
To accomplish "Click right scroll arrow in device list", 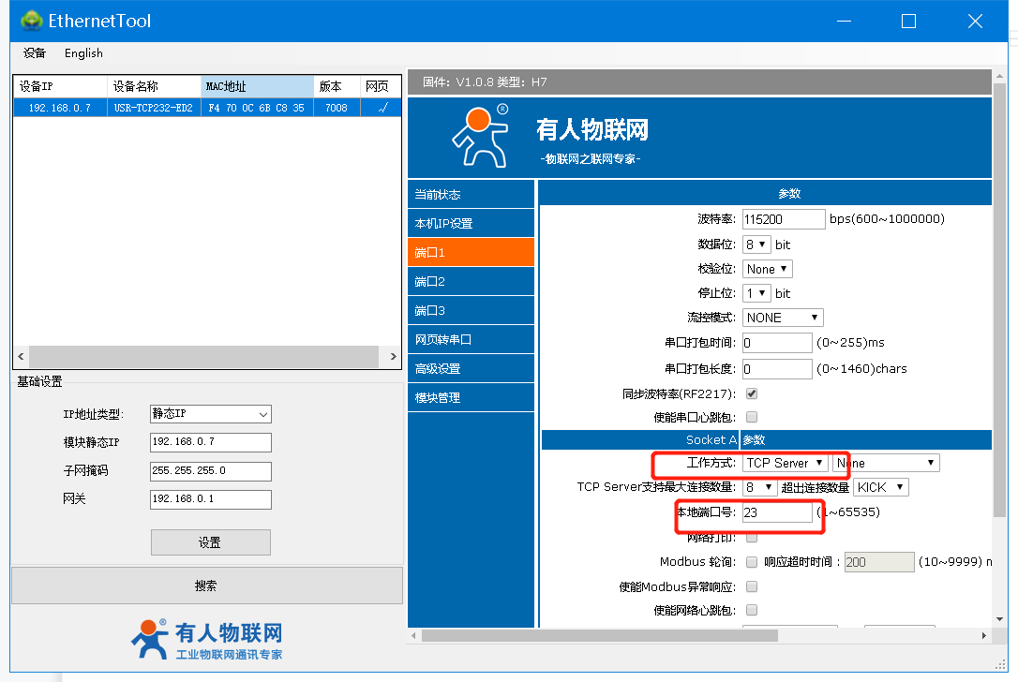I will coord(394,357).
